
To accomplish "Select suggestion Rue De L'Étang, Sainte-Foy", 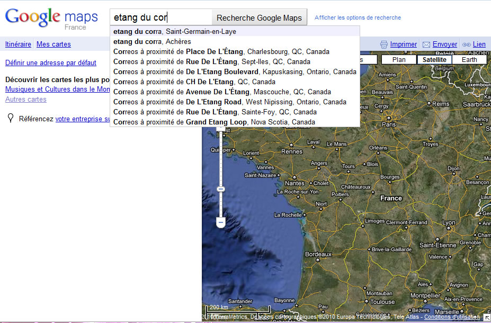I will 235,112.
